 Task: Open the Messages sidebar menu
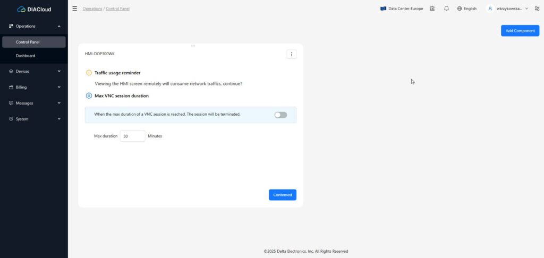click(24, 103)
